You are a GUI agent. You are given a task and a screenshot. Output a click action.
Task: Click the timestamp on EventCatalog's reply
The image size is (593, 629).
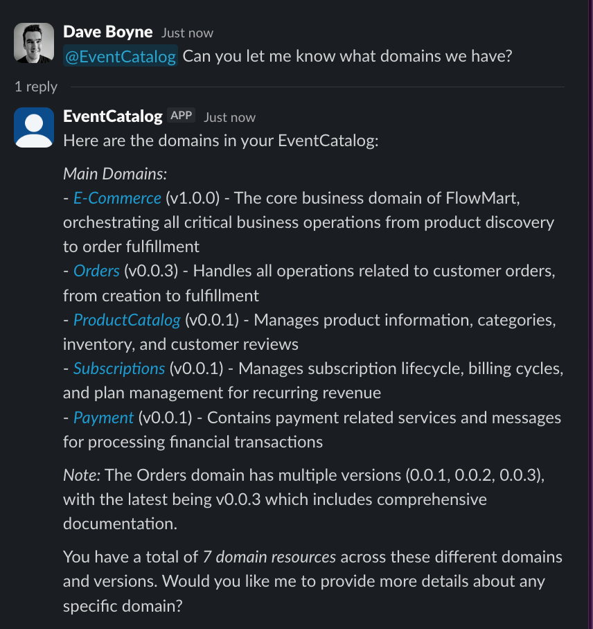[x=229, y=117]
